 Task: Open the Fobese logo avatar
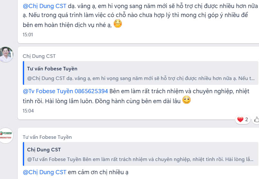click(6, 135)
